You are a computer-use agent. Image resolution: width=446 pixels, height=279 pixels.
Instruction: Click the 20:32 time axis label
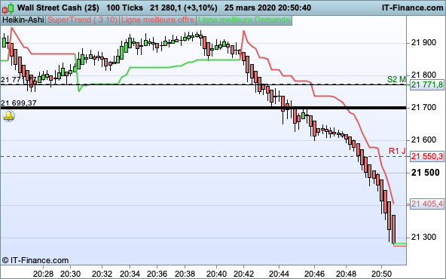point(102,274)
